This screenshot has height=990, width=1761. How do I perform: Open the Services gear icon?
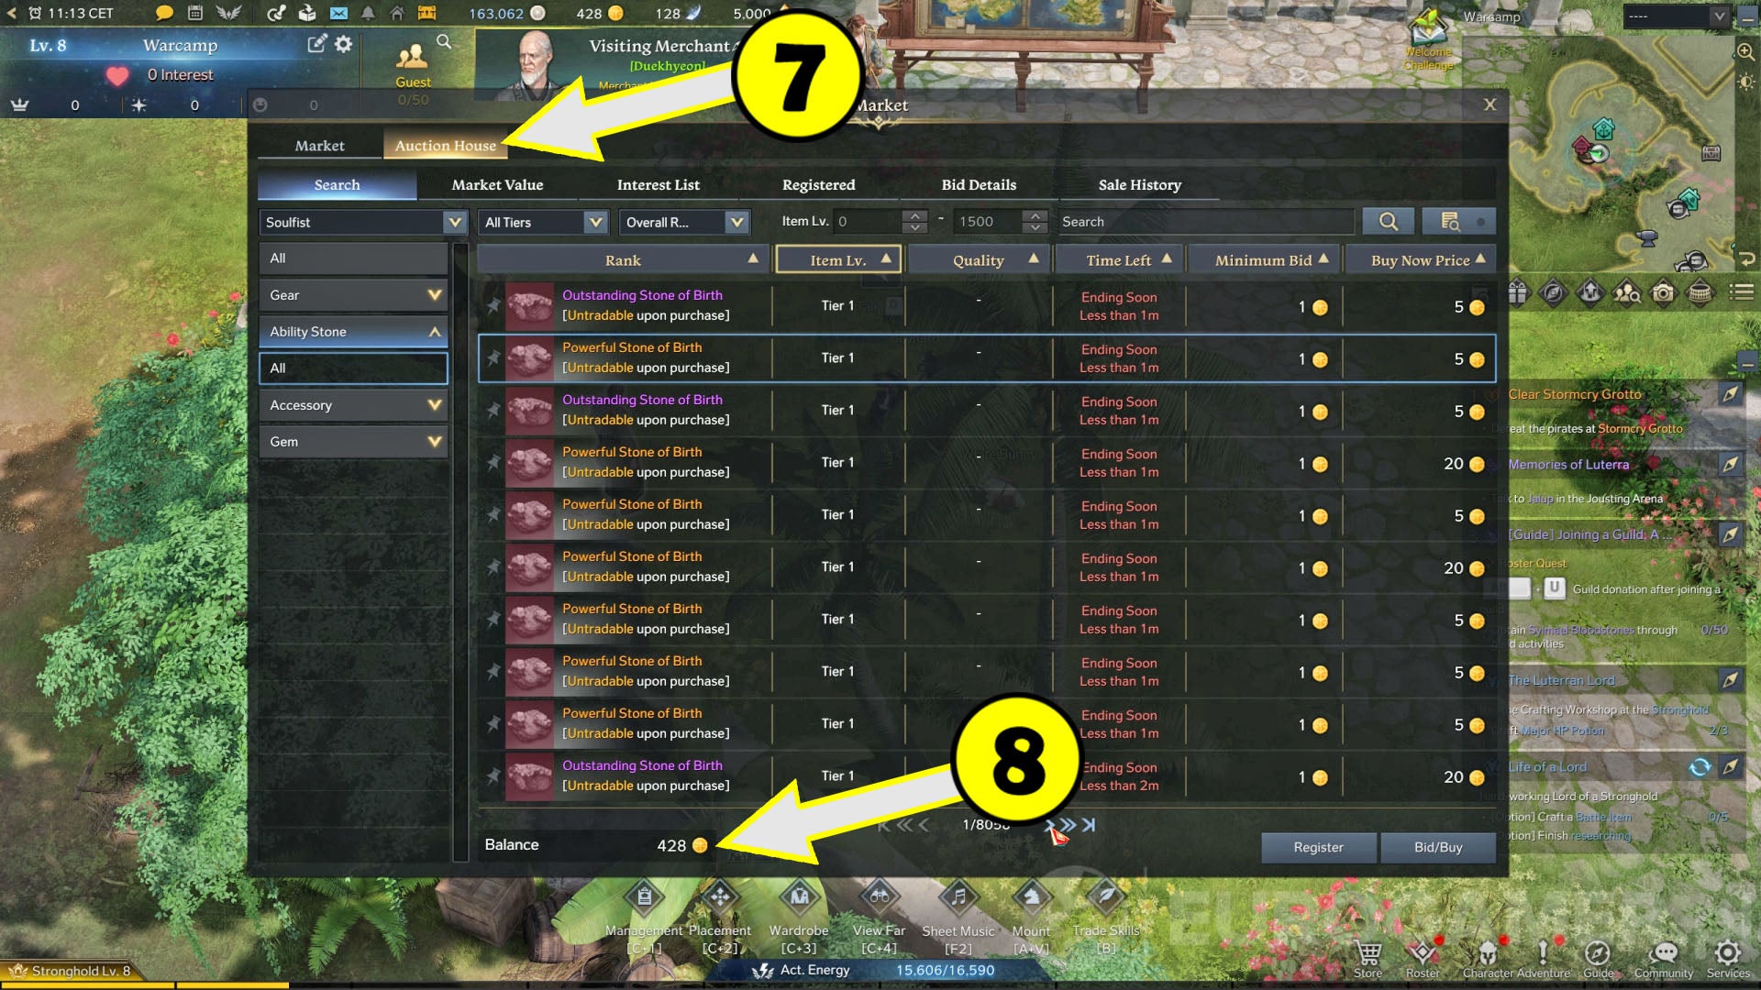1727,951
